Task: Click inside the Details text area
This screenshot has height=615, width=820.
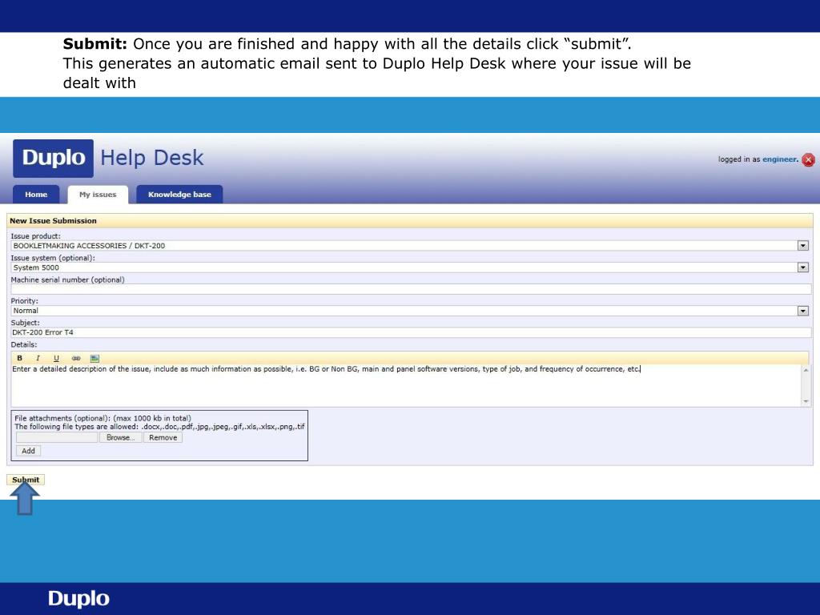Action: (406, 385)
